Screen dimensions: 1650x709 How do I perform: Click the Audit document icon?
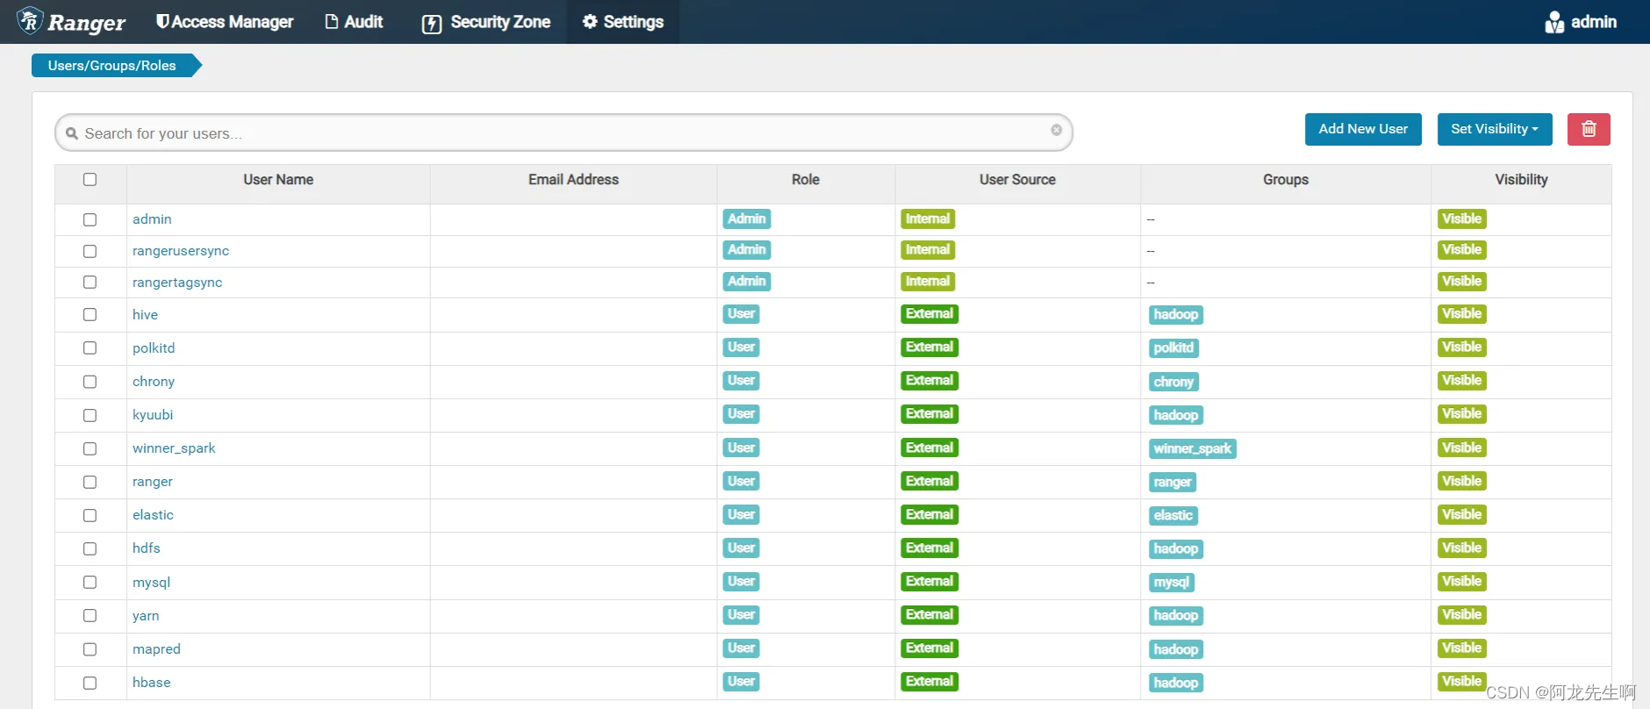(332, 22)
